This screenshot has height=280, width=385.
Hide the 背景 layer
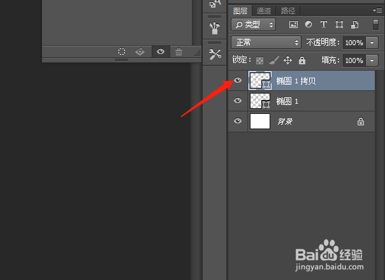tap(237, 121)
